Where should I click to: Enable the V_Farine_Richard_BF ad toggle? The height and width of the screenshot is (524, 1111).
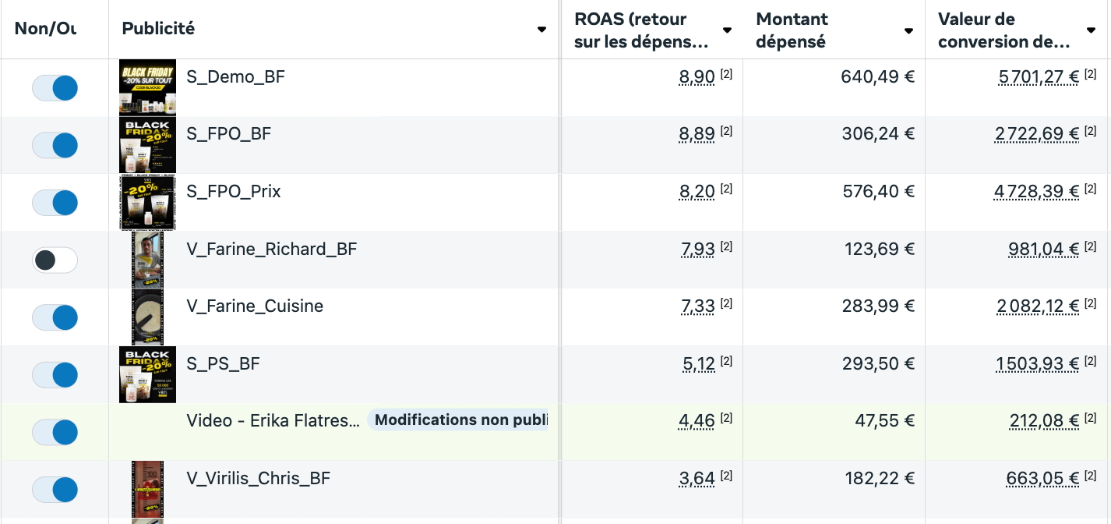(x=55, y=260)
